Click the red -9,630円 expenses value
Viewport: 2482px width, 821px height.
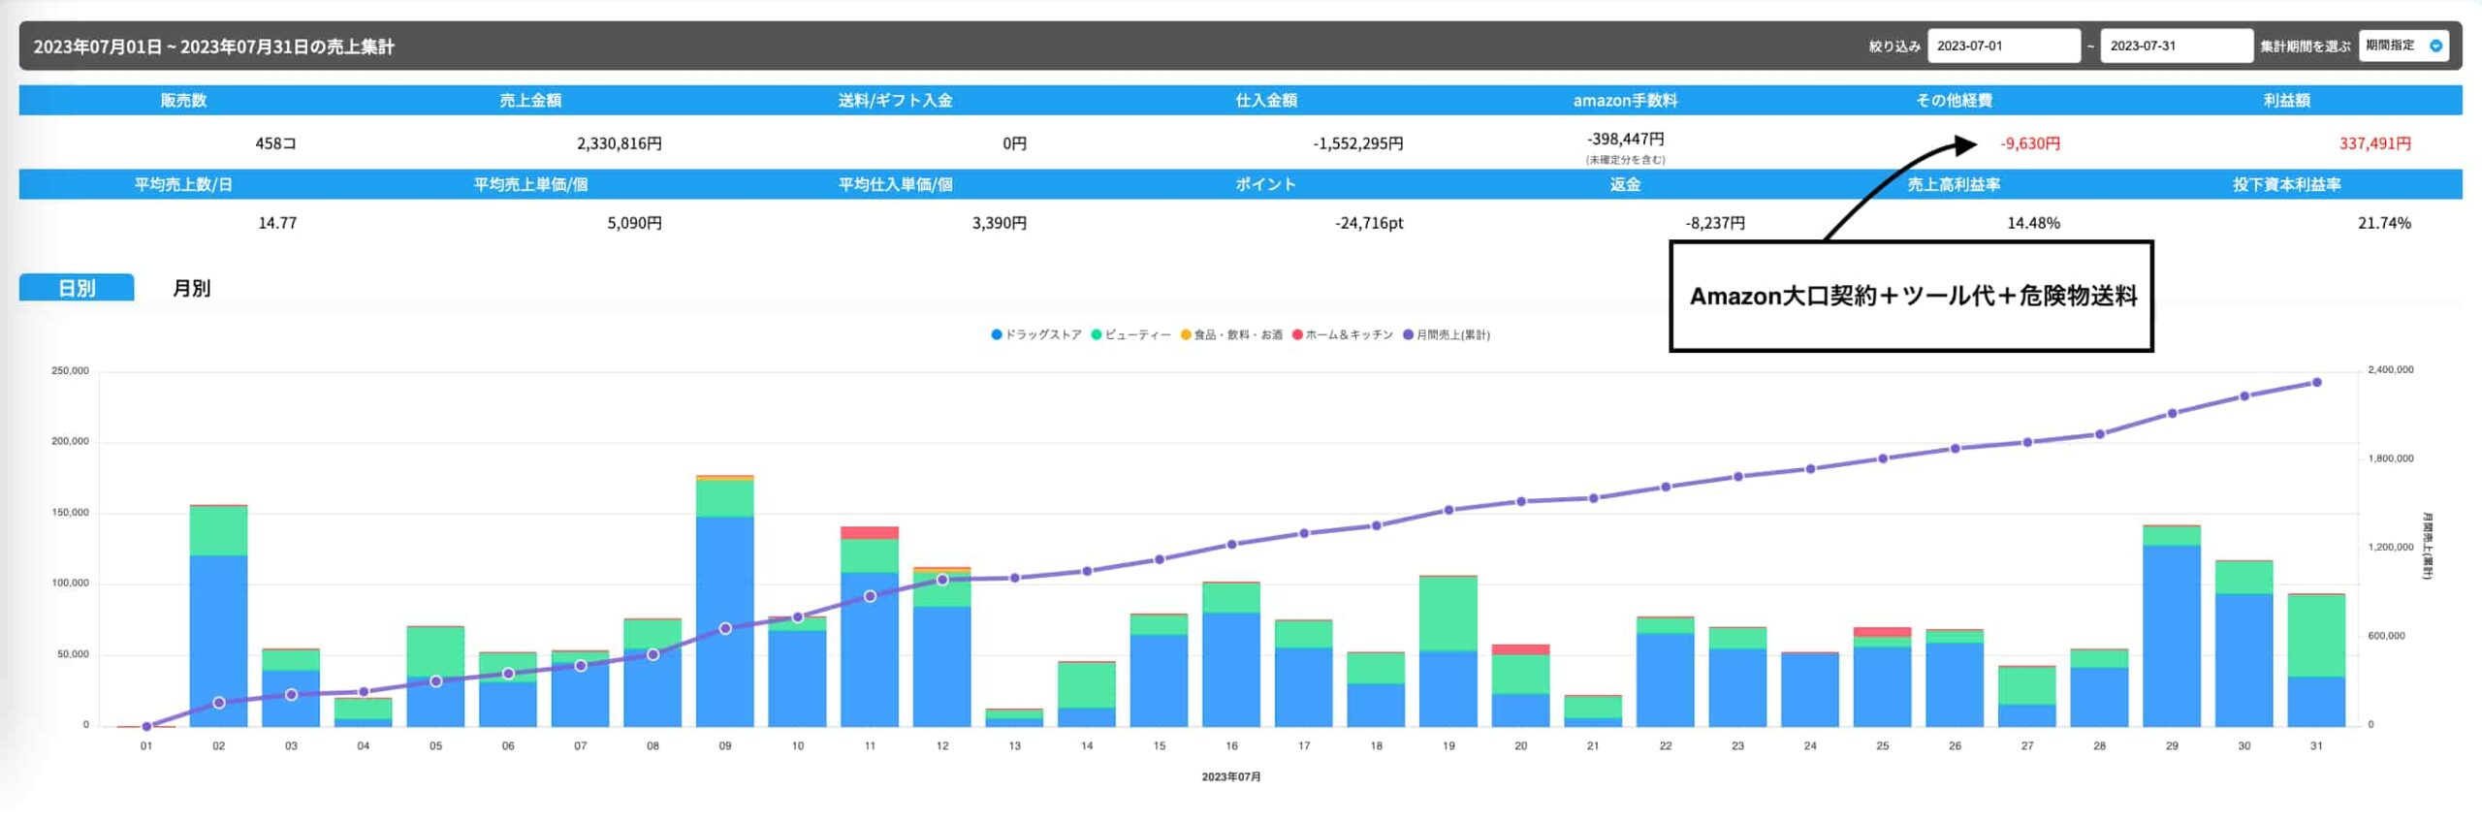2030,143
